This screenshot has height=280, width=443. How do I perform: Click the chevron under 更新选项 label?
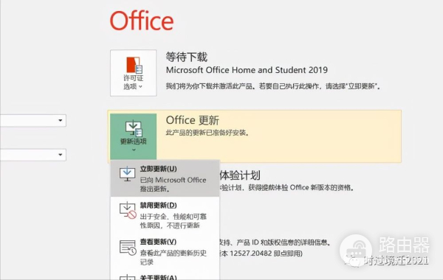tap(134, 150)
